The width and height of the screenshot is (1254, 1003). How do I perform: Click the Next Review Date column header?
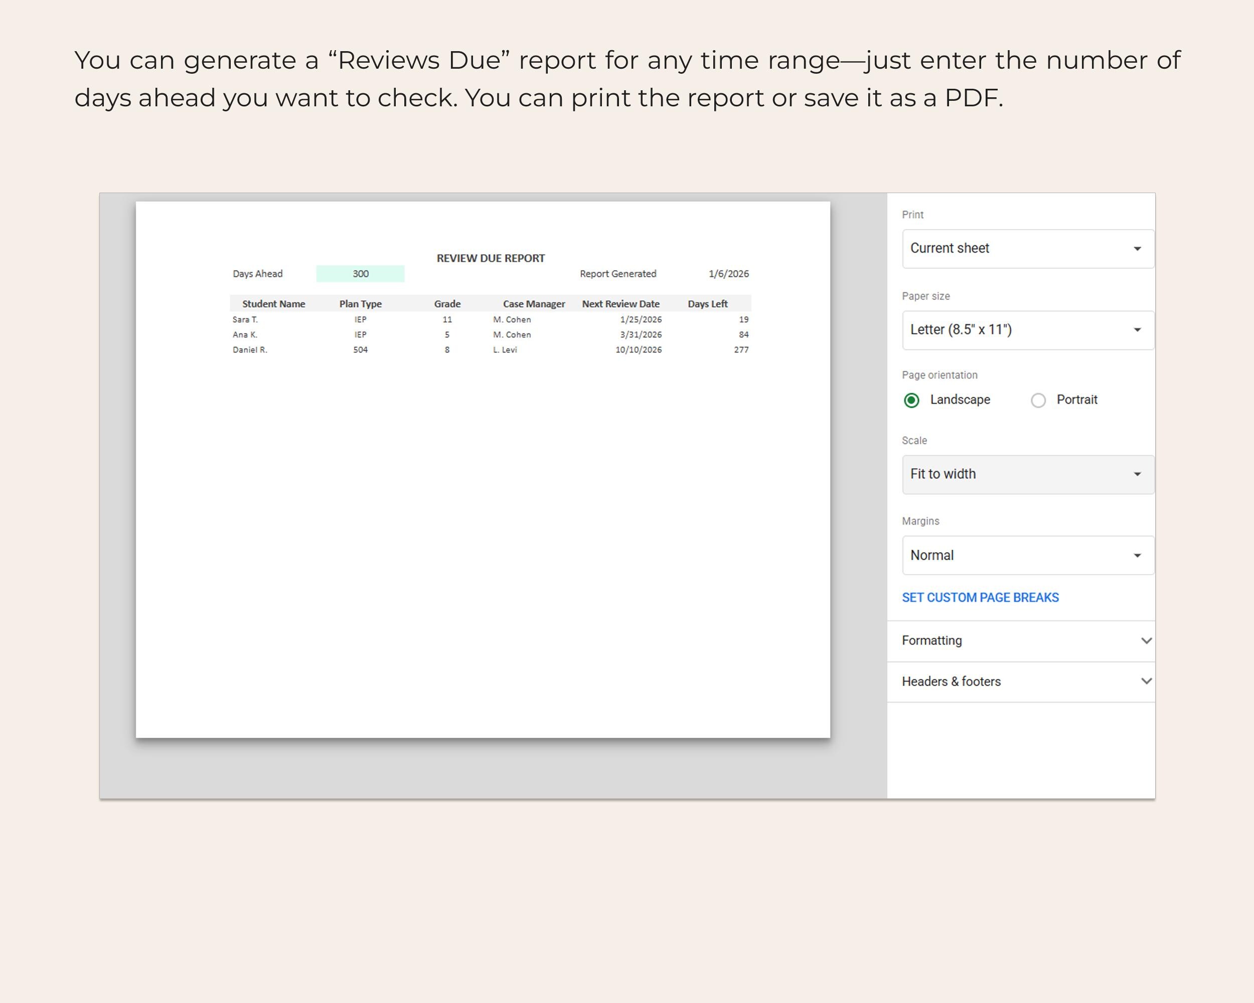(620, 304)
